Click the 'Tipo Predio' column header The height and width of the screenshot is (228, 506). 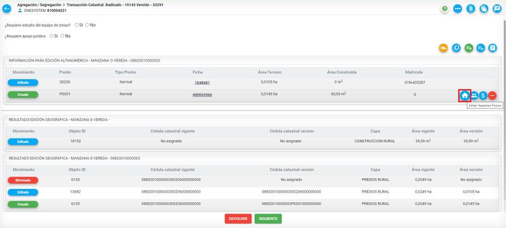point(125,72)
